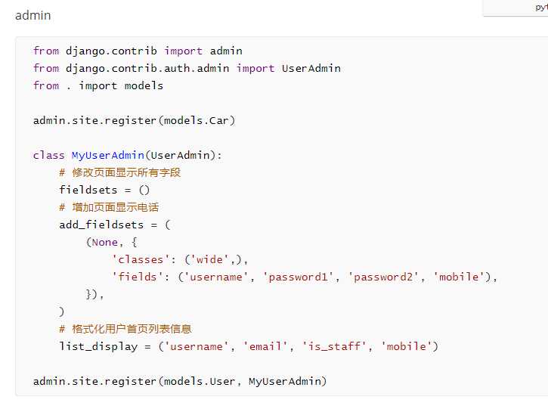Click the comment 修改页面显示所有字段
The height and width of the screenshot is (409, 548).
[x=120, y=172]
